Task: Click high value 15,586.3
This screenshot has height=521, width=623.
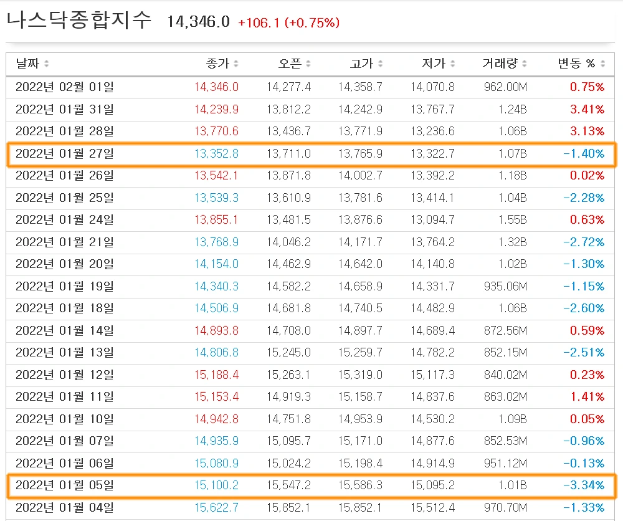Action: (x=360, y=485)
